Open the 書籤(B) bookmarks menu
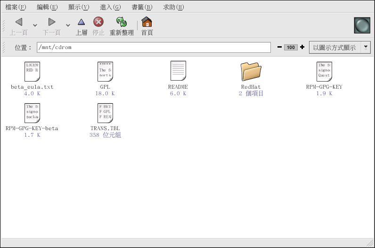This screenshot has height=248, width=375. coord(142,7)
